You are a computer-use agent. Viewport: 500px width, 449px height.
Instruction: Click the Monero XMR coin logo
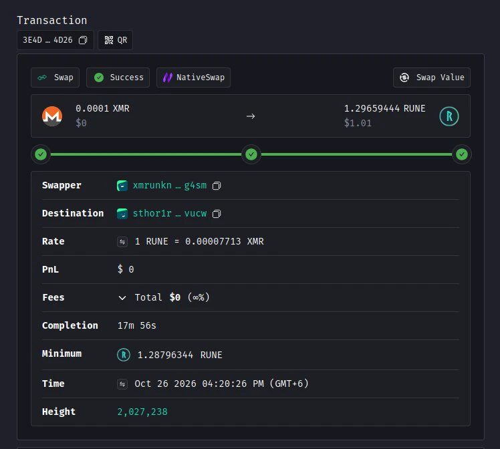tap(52, 116)
